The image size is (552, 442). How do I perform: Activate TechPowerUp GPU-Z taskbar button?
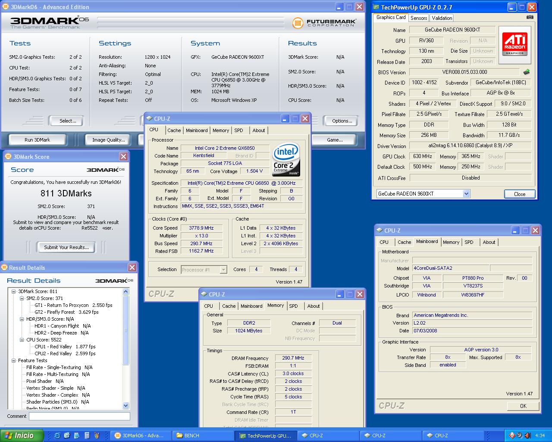coord(266,436)
